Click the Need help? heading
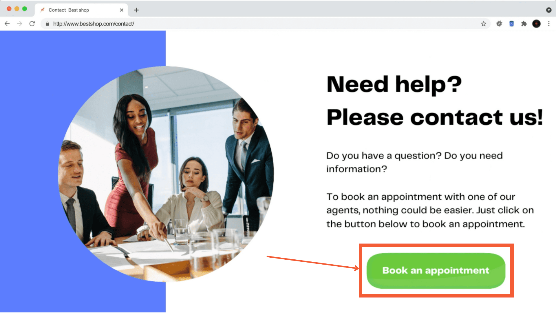Viewport: 556px width, 313px height. click(394, 84)
